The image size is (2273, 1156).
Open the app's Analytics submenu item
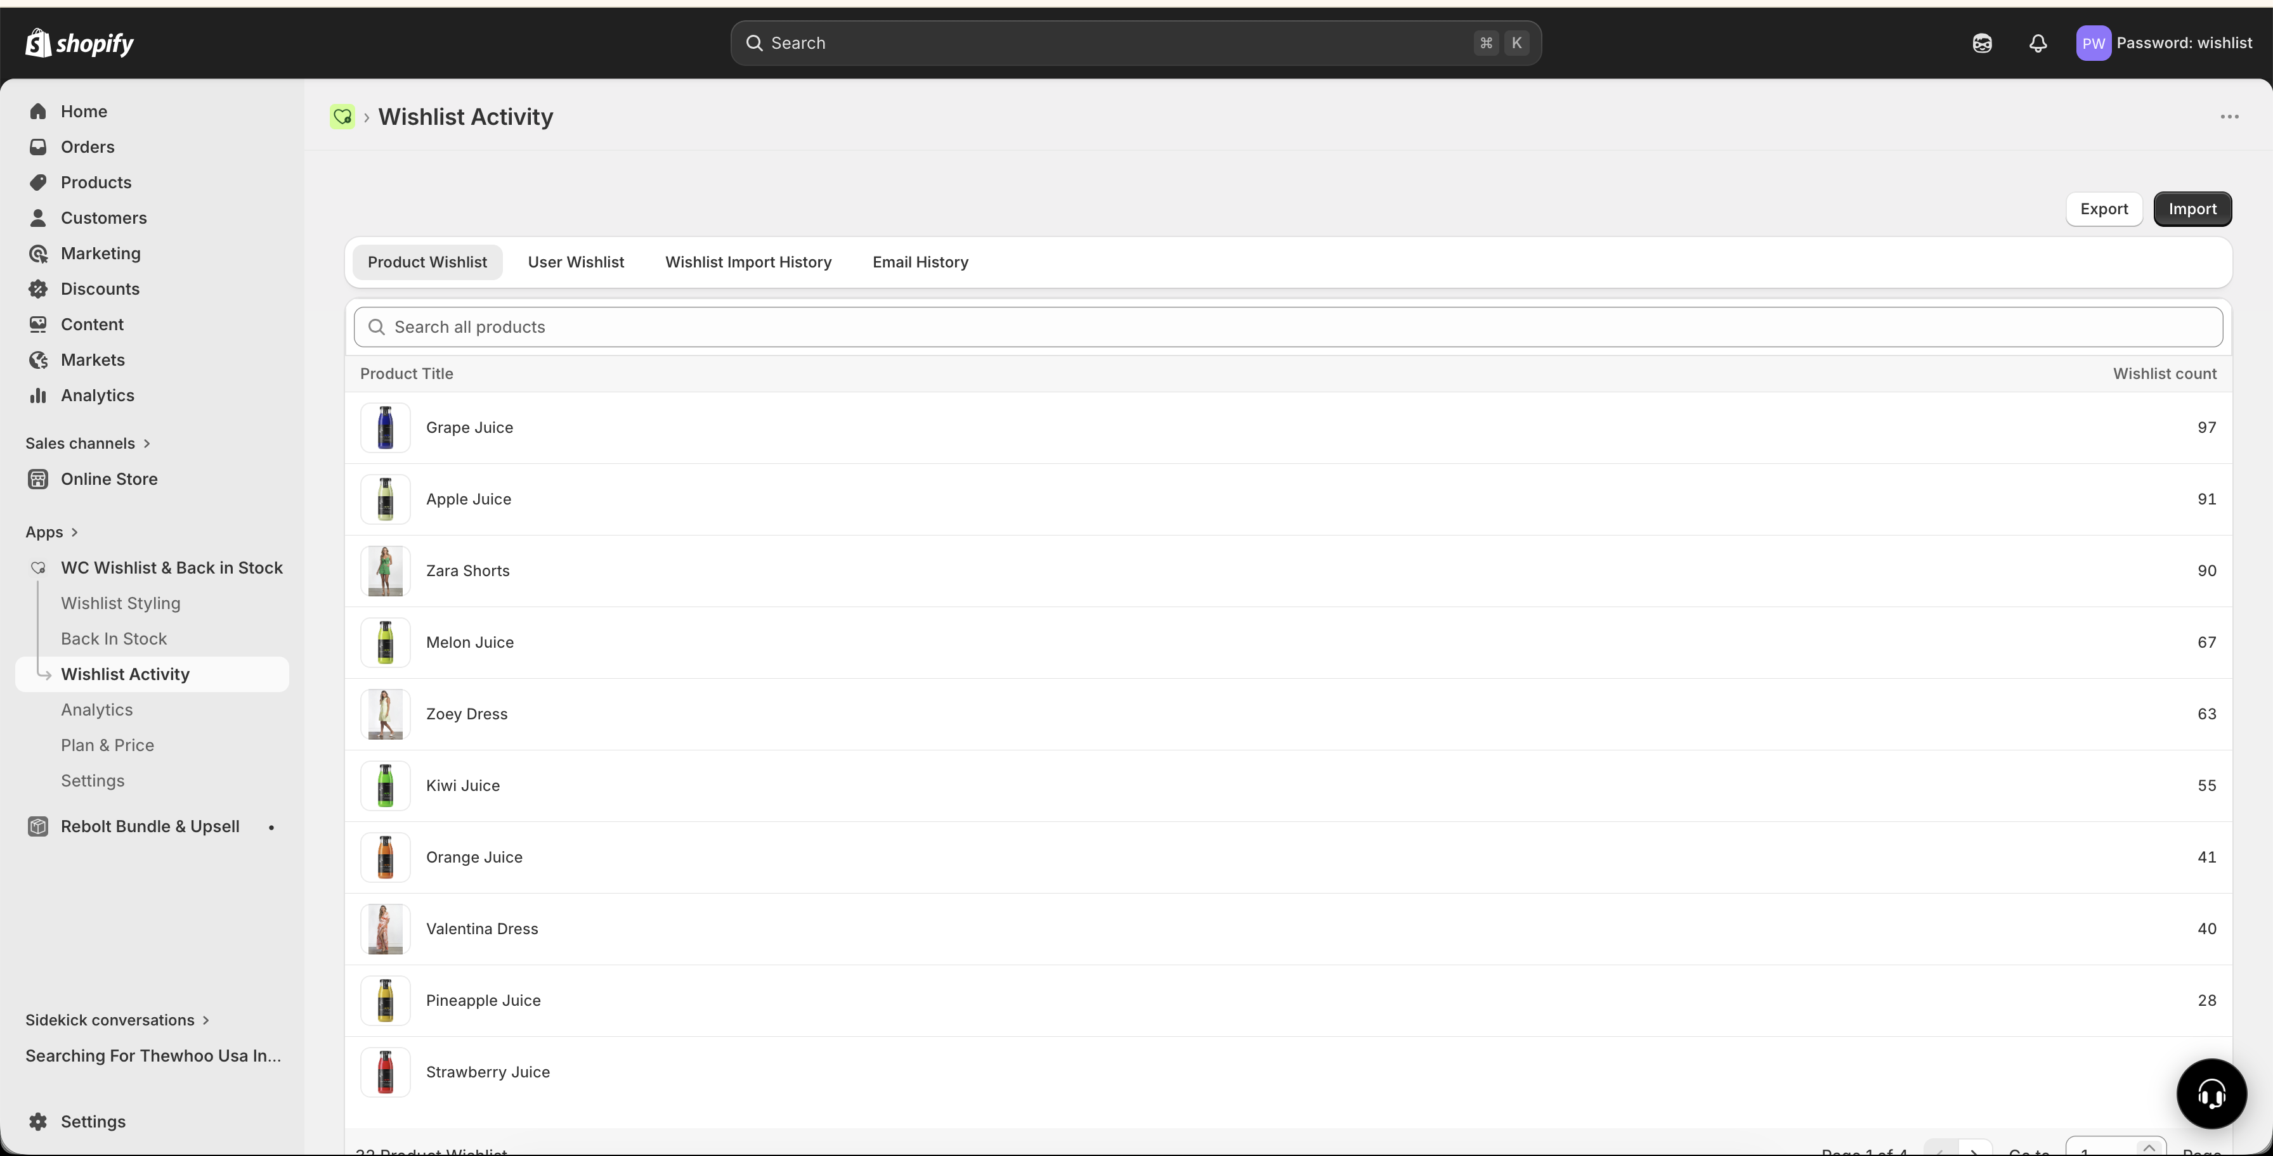(x=97, y=710)
